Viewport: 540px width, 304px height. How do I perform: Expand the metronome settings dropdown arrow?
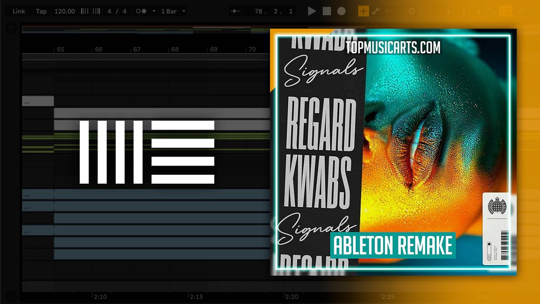(x=154, y=11)
